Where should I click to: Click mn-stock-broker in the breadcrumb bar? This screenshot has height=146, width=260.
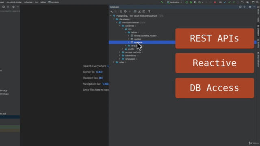click(14, 2)
